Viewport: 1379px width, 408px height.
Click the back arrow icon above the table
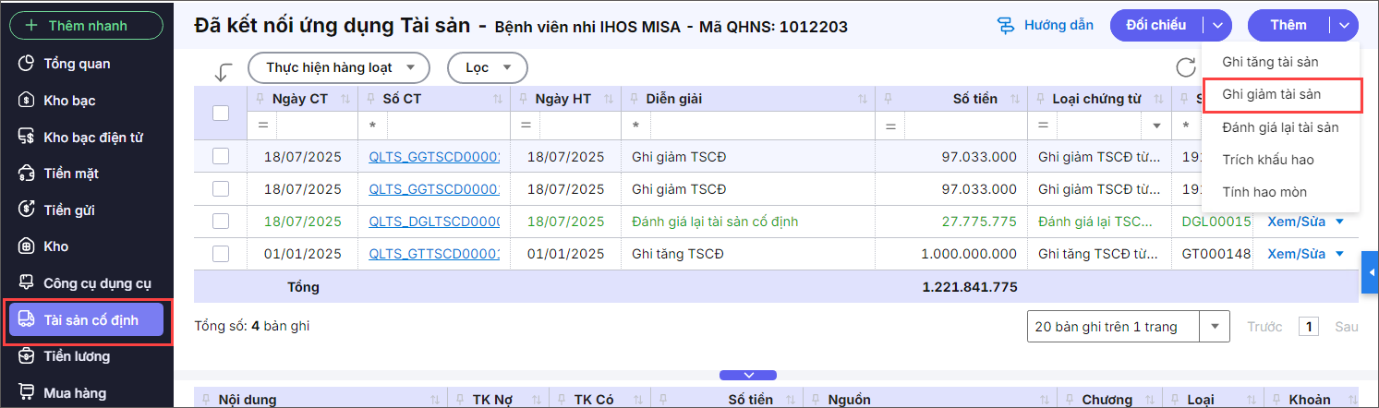pyautogui.click(x=222, y=71)
